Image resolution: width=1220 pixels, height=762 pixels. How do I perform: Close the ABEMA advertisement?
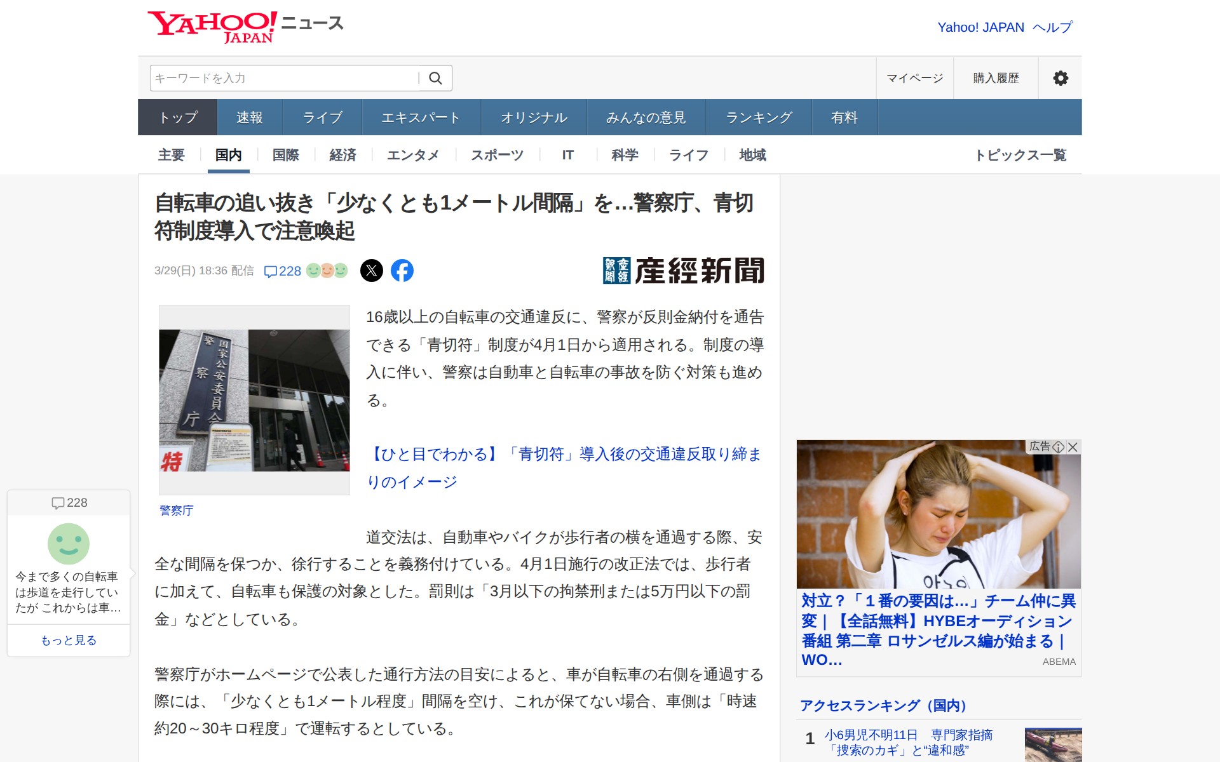[1073, 446]
